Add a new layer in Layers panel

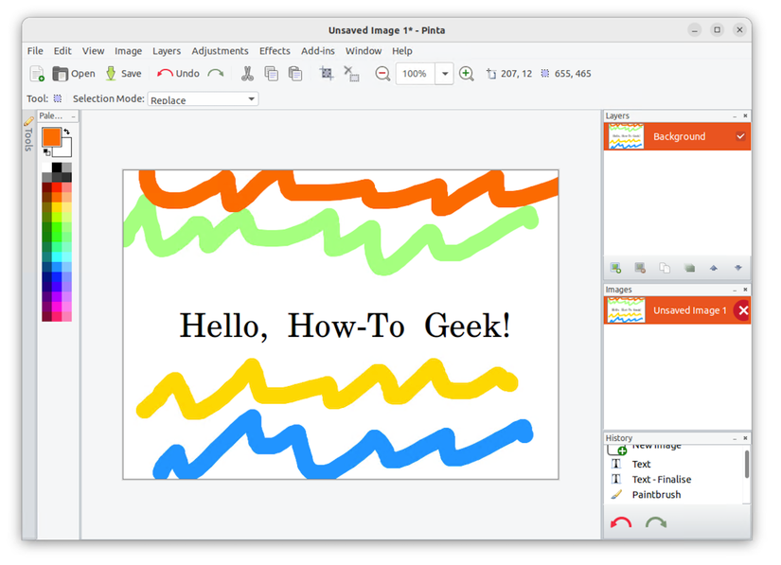pyautogui.click(x=615, y=268)
